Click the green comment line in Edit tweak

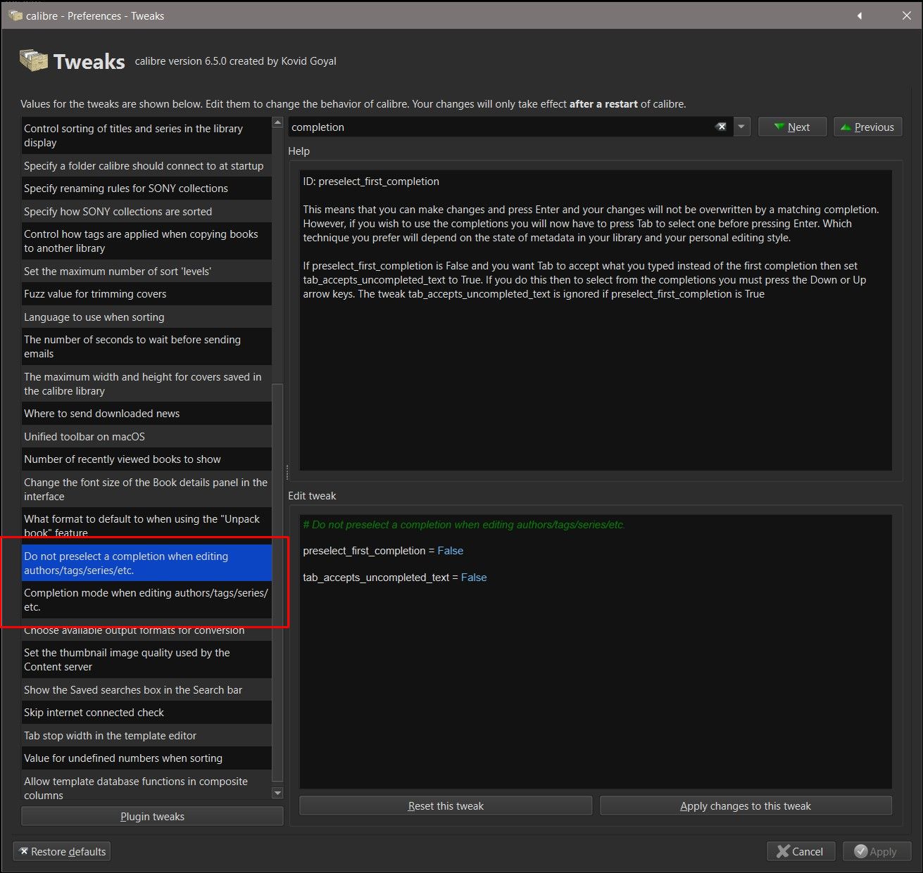(464, 525)
